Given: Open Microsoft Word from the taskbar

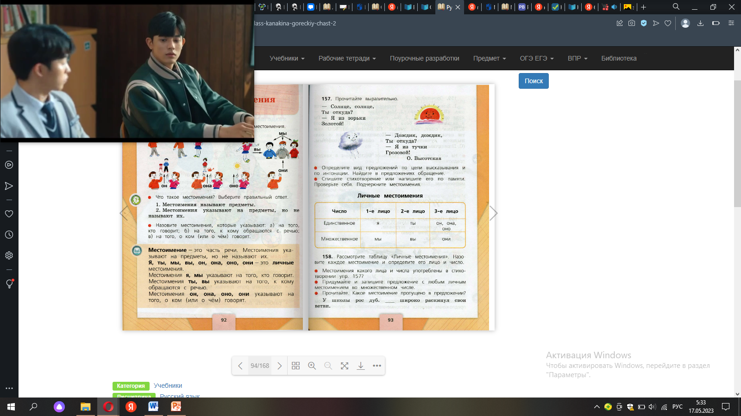Looking at the screenshot, I should click(153, 407).
